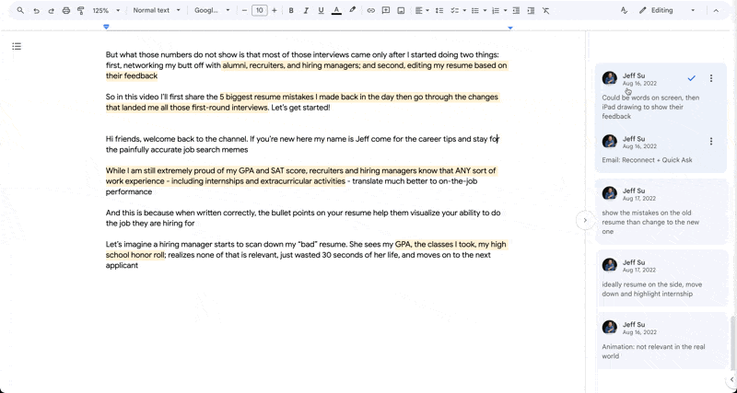Click the right indent marker on ruler

coord(510,28)
